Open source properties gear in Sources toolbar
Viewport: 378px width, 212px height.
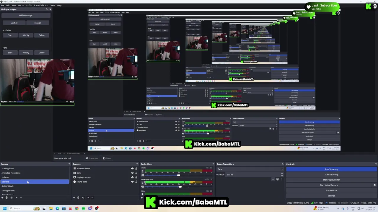[x=83, y=198]
